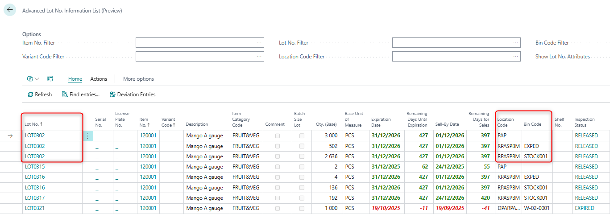Image resolution: width=610 pixels, height=214 pixels.
Task: Toggle Comment checkbox in first LOT0302 row
Action: click(278, 136)
